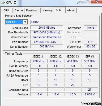The height and width of the screenshot is (106, 102).
Task: Open the Memory tab
Action: tap(48, 10)
